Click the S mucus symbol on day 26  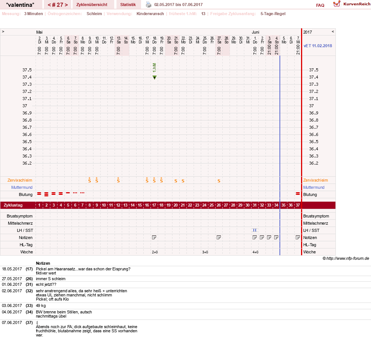(219, 181)
